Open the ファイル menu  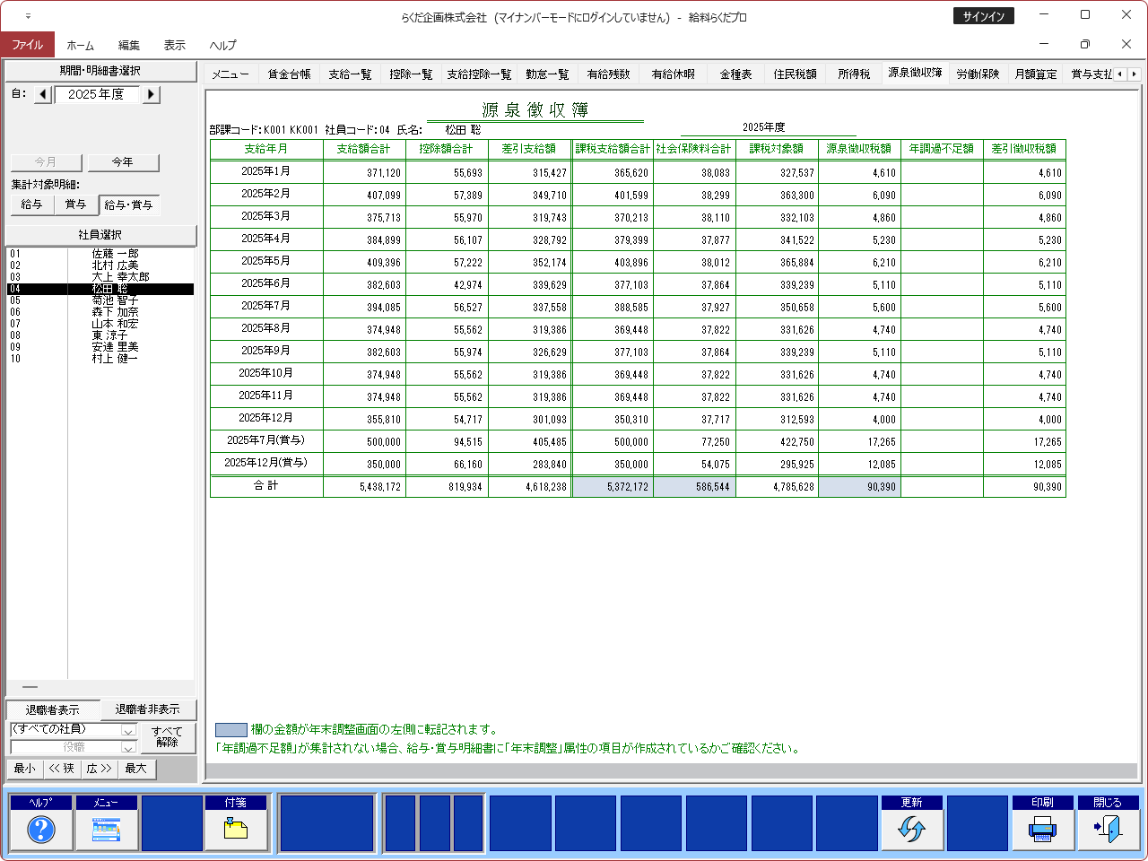pos(28,45)
